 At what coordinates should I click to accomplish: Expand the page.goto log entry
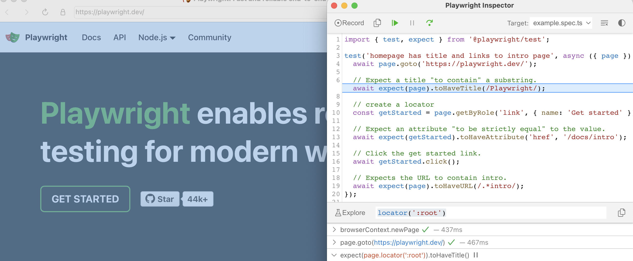click(x=334, y=242)
